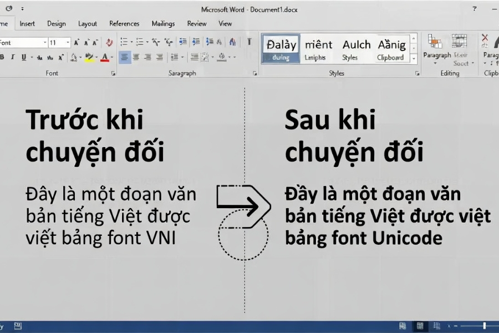The image size is (499, 333).
Task: Switch to the References tab
Action: [x=124, y=24]
